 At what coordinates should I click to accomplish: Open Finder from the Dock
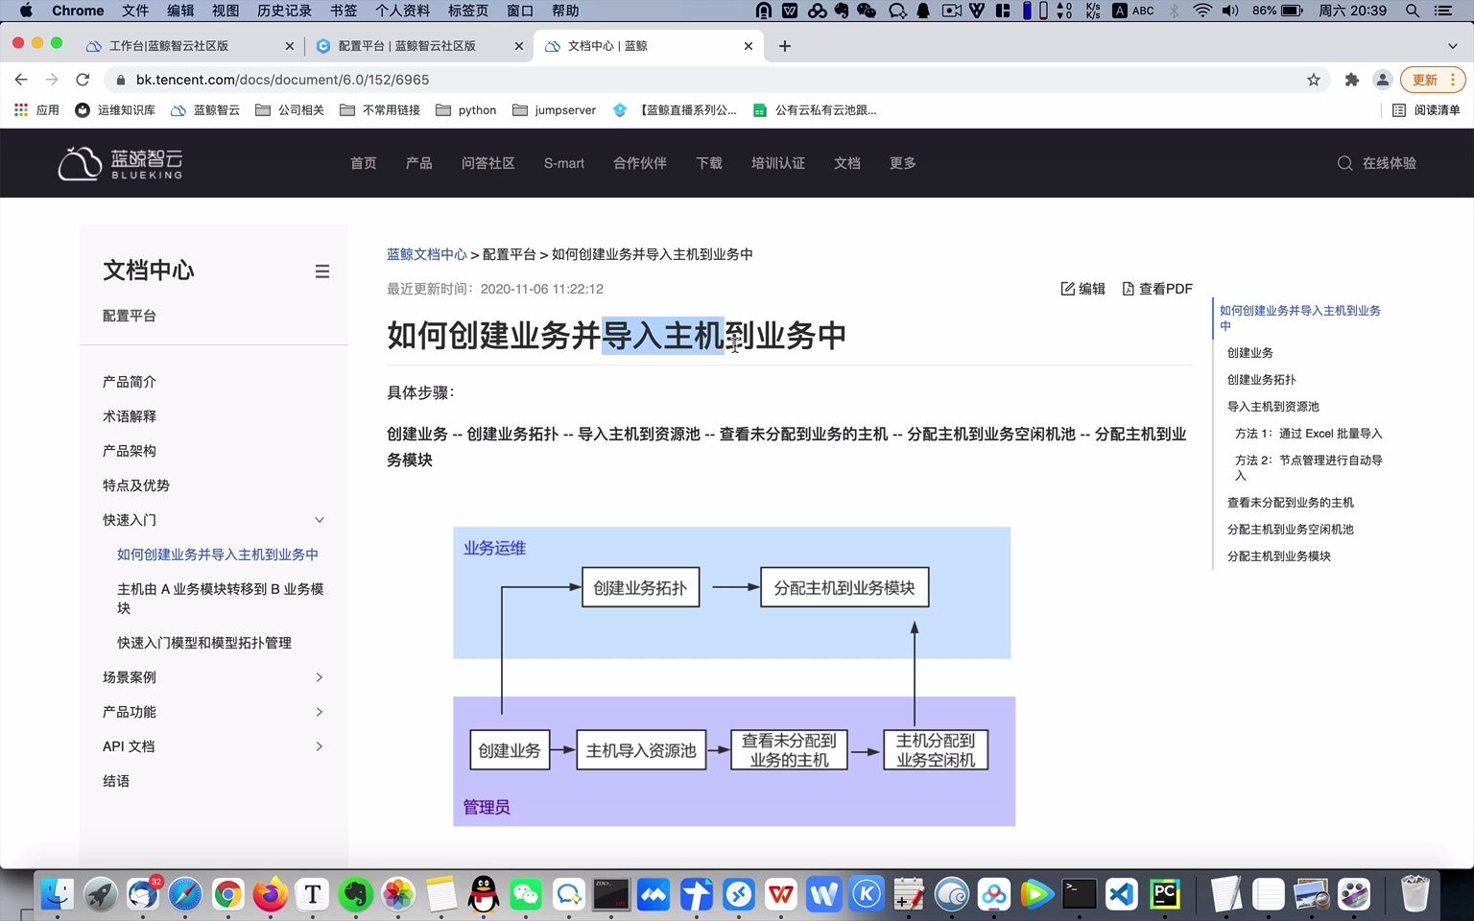(x=58, y=894)
